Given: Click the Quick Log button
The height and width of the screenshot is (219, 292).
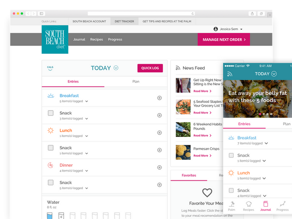Looking at the screenshot, I should [150, 68].
